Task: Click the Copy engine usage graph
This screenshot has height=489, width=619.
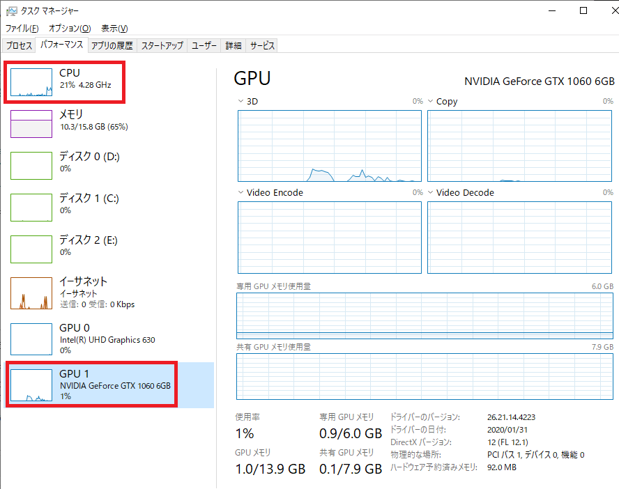Action: coord(519,146)
